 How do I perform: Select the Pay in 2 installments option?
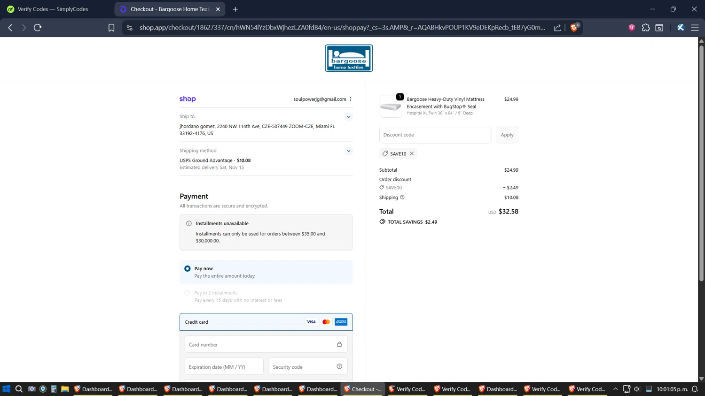pyautogui.click(x=188, y=293)
